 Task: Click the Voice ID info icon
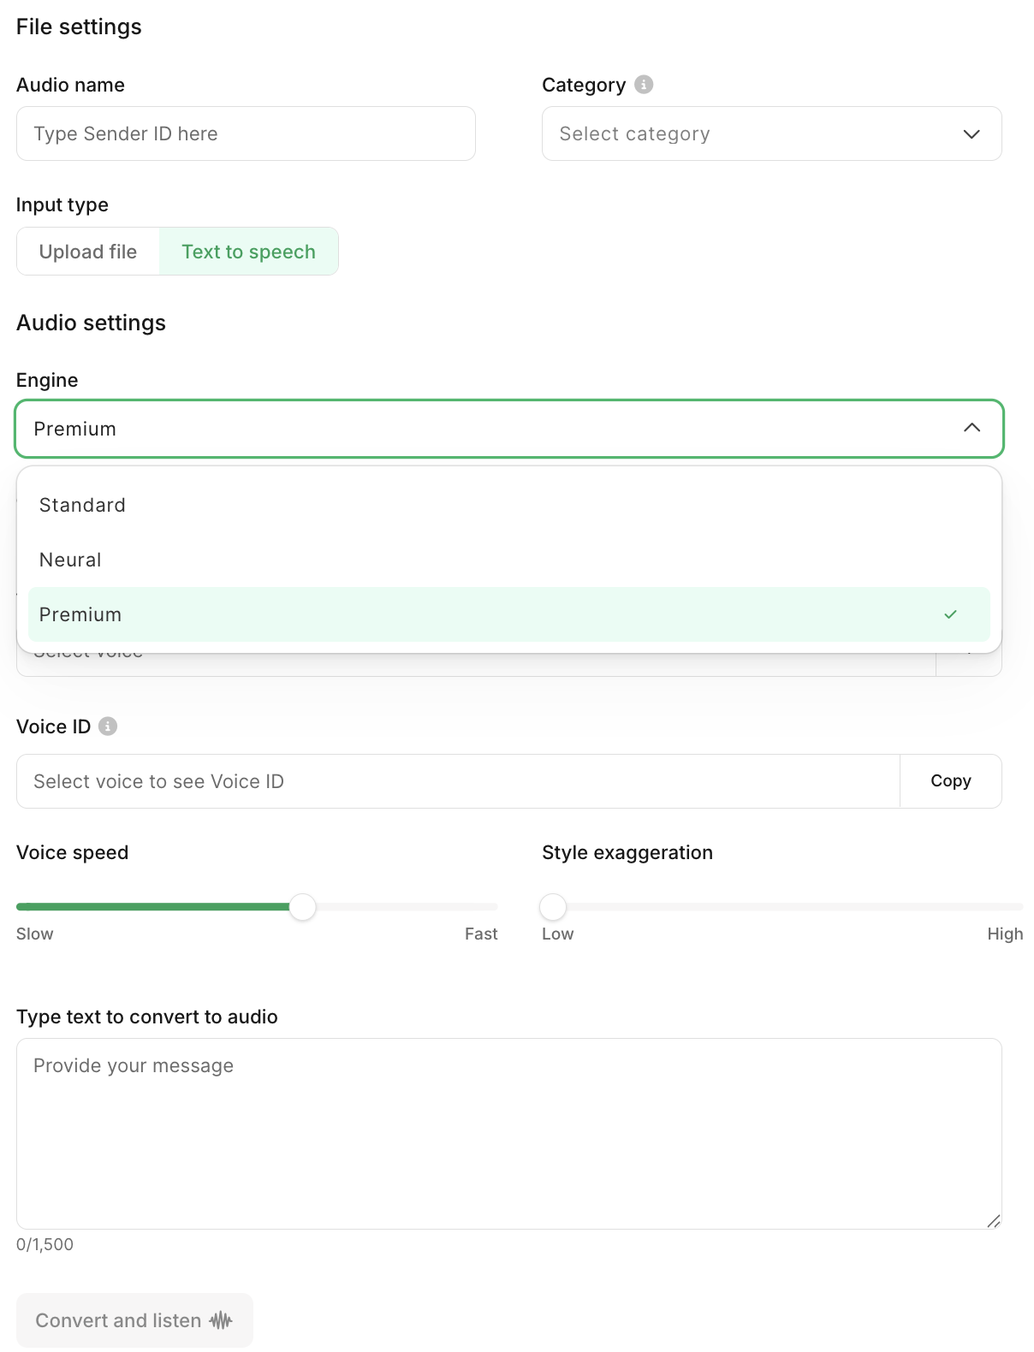tap(108, 726)
